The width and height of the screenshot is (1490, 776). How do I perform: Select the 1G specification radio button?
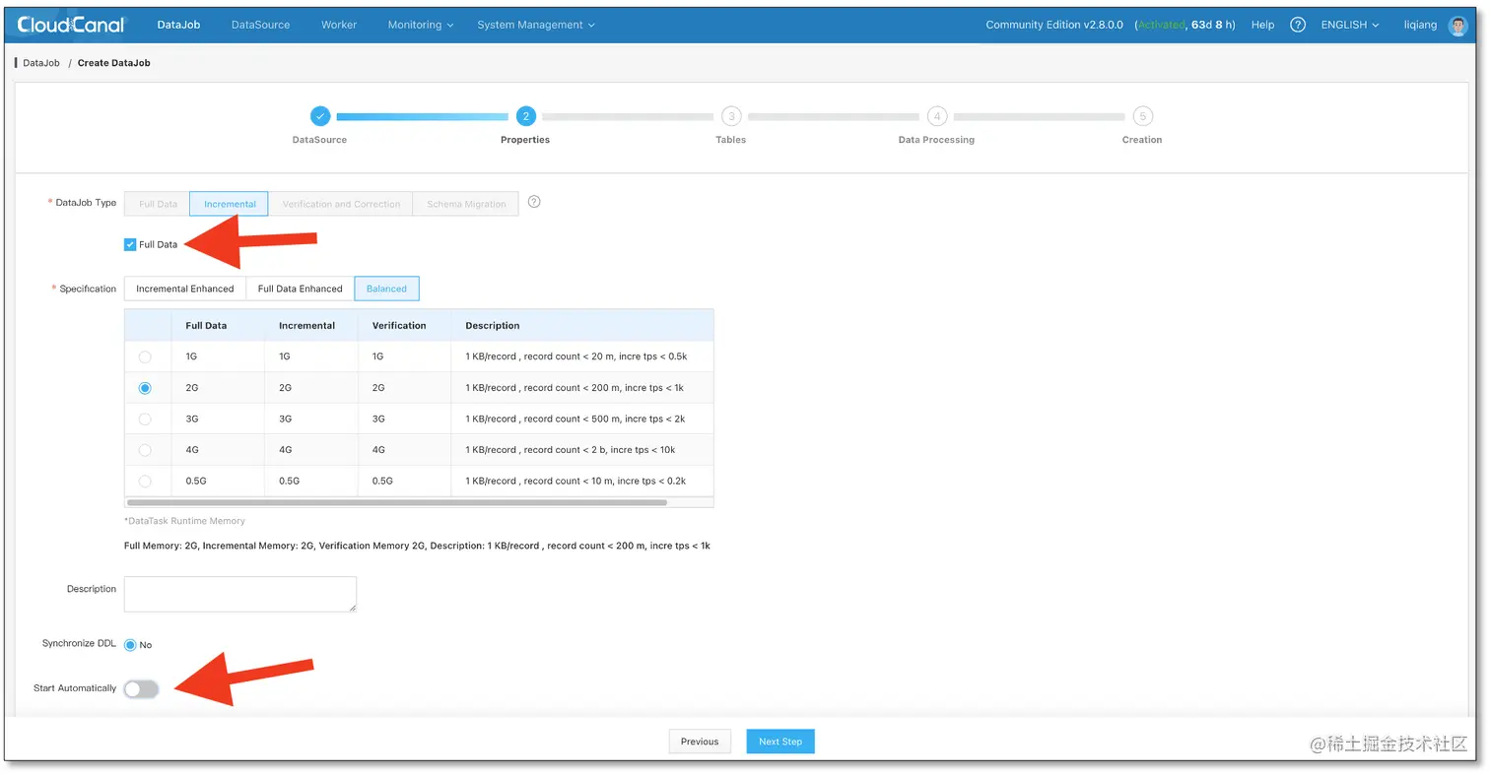tap(145, 356)
